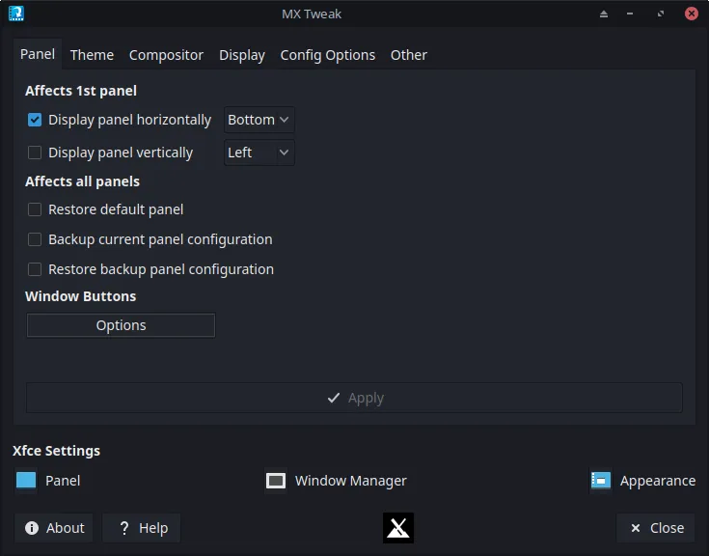The height and width of the screenshot is (556, 709).
Task: Switch to the Theme tab
Action: (x=92, y=55)
